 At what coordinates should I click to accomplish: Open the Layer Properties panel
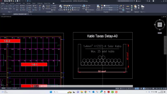coord(61,8)
